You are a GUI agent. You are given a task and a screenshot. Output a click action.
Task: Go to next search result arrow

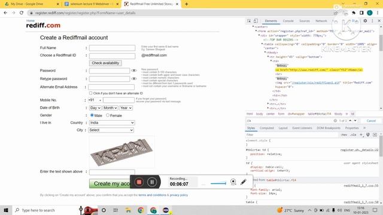355,121
